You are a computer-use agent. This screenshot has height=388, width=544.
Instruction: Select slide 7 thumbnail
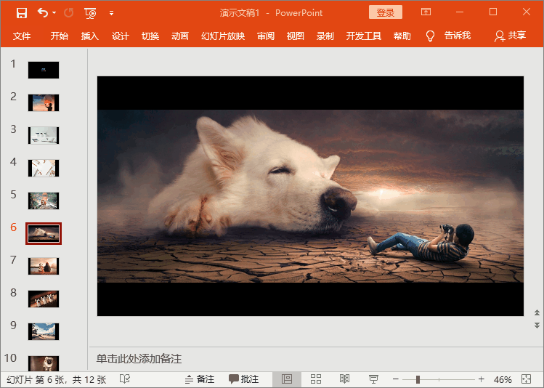44,266
